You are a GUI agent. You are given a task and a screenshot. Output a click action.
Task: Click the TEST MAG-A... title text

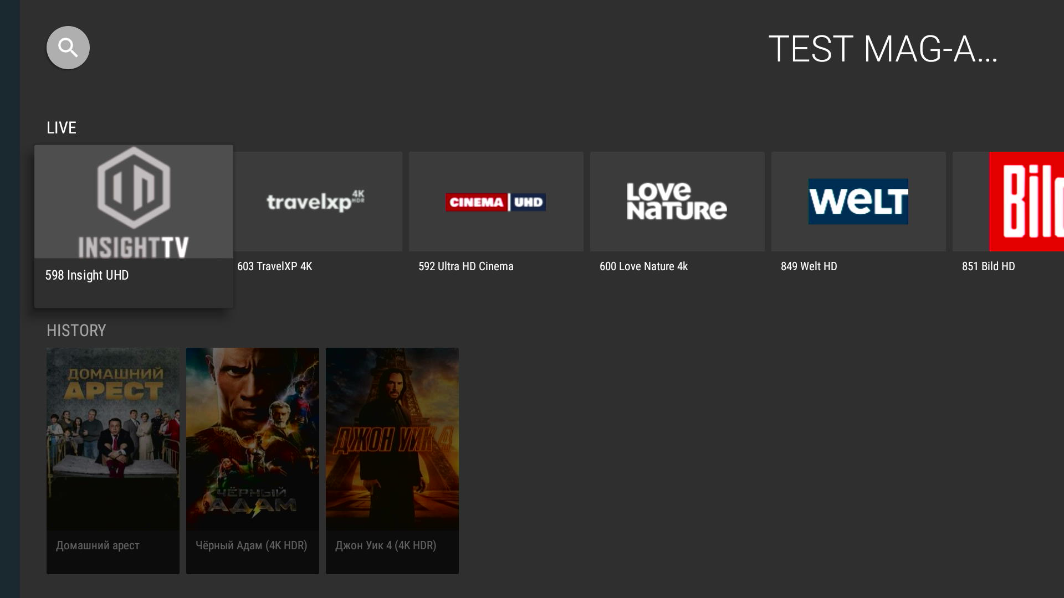[883, 49]
